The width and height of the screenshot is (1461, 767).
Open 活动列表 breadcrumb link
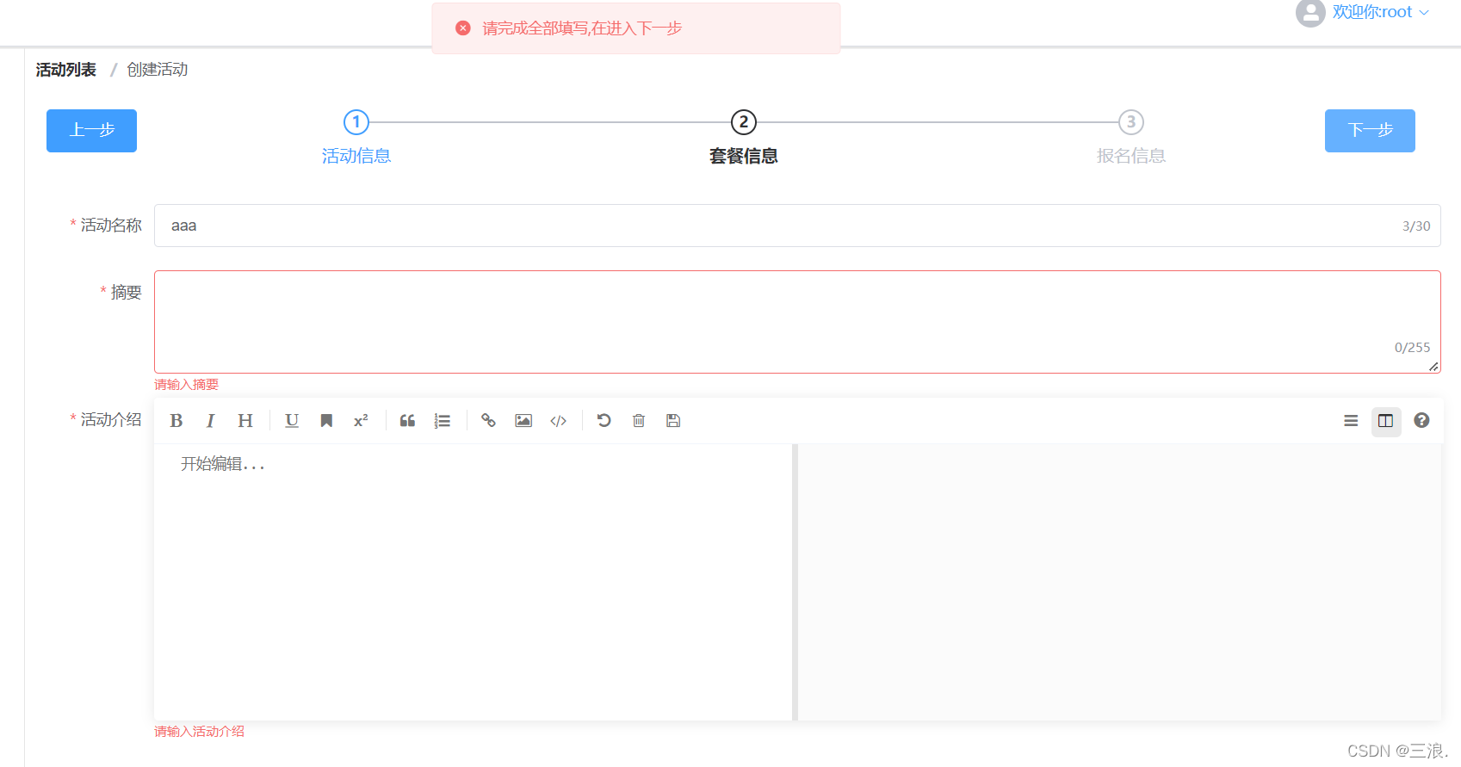pos(66,70)
